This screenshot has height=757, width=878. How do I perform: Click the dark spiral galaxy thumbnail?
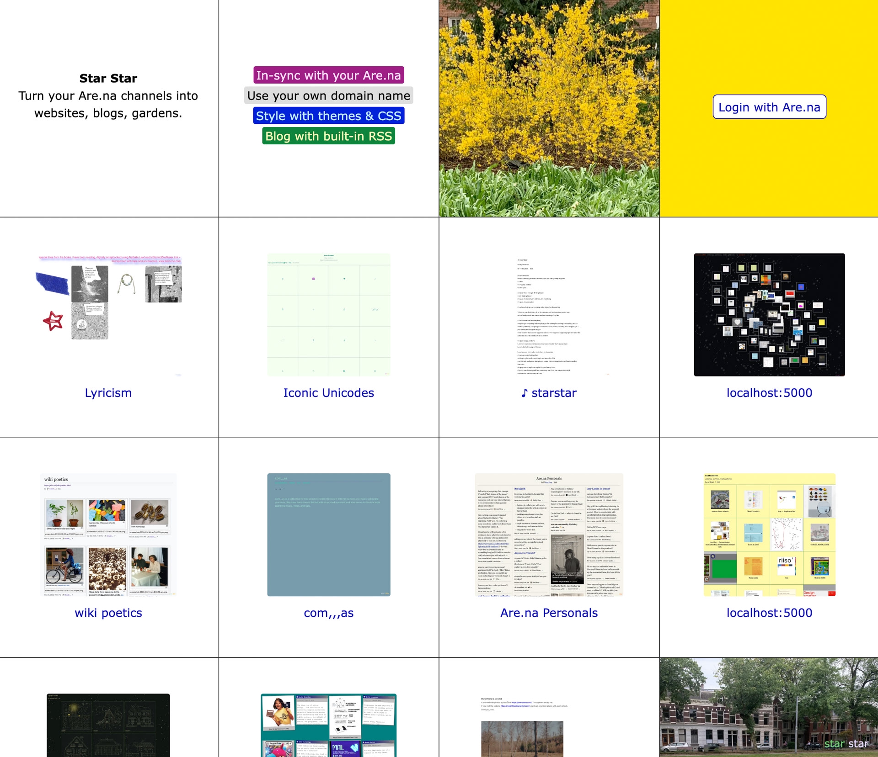point(769,314)
